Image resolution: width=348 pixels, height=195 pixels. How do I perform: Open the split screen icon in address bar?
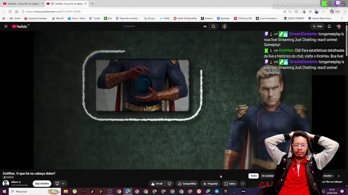[285, 12]
